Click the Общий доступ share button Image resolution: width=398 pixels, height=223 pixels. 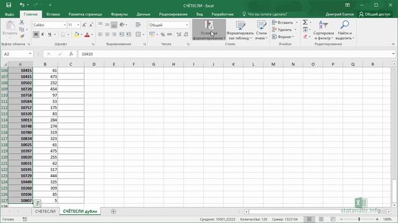click(x=374, y=14)
